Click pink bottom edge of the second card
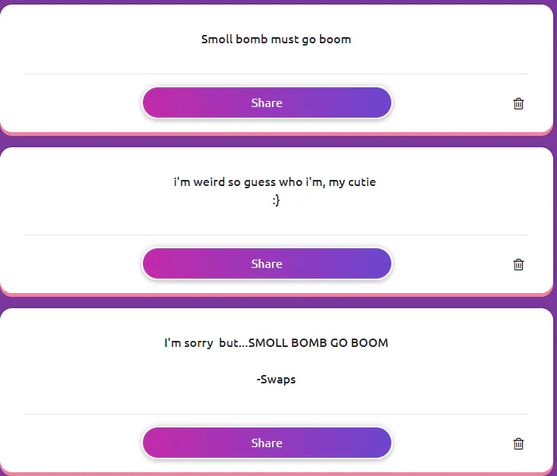The image size is (557, 476). [x=276, y=295]
